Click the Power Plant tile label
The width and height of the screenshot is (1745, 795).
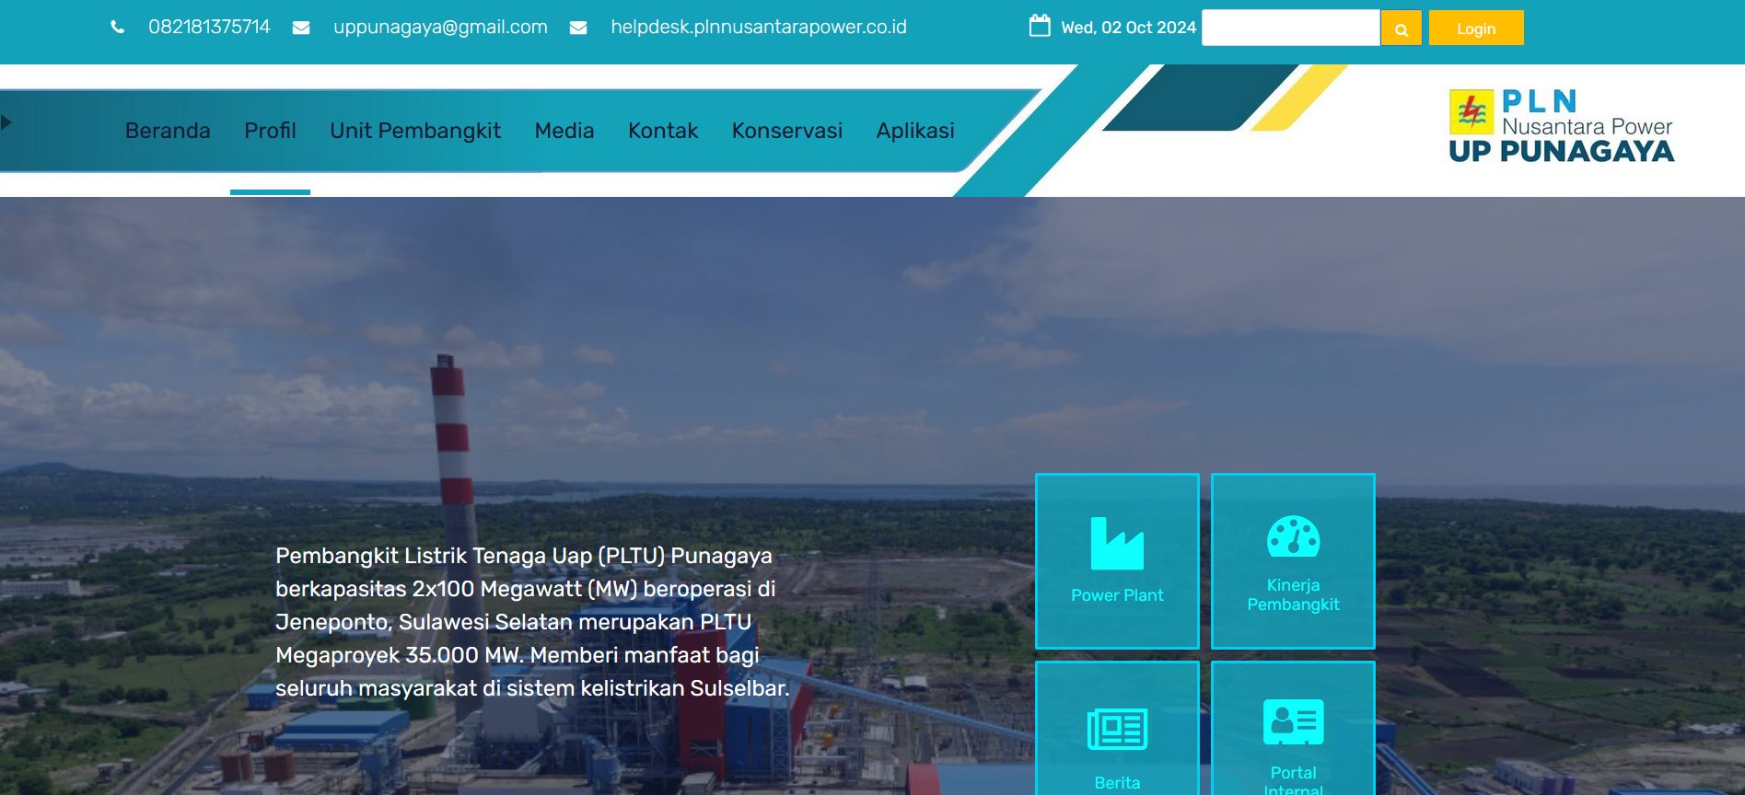pyautogui.click(x=1117, y=595)
